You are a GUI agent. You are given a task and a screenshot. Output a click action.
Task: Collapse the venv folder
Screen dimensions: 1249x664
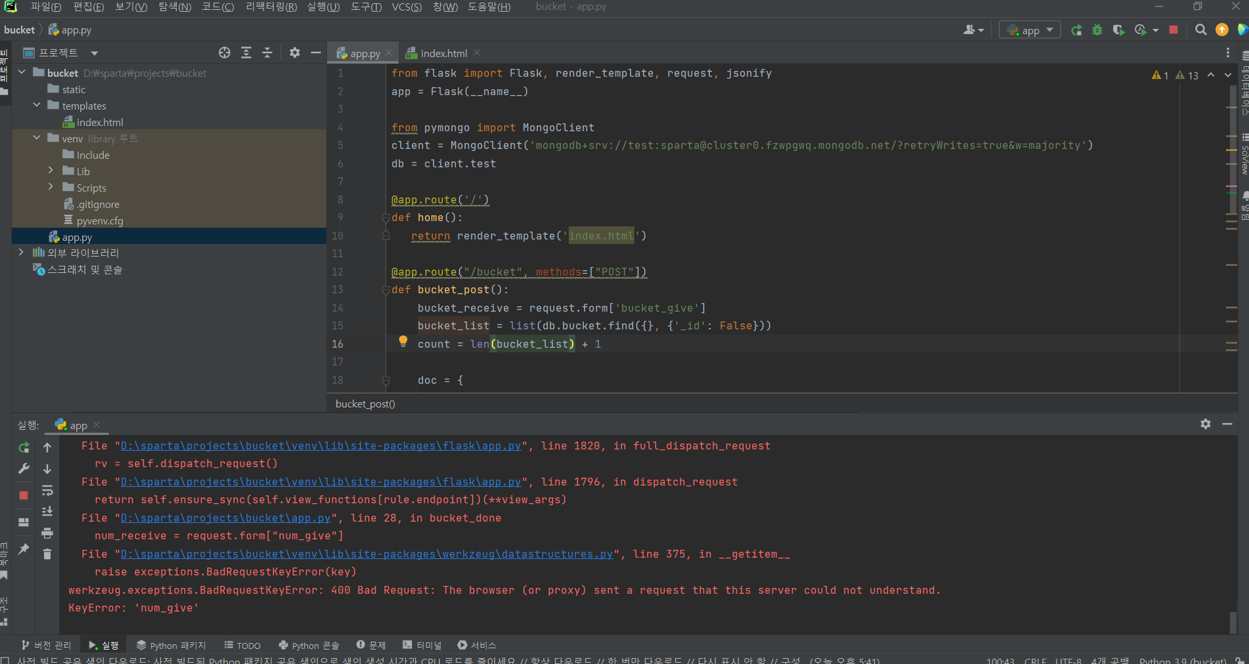click(x=37, y=138)
